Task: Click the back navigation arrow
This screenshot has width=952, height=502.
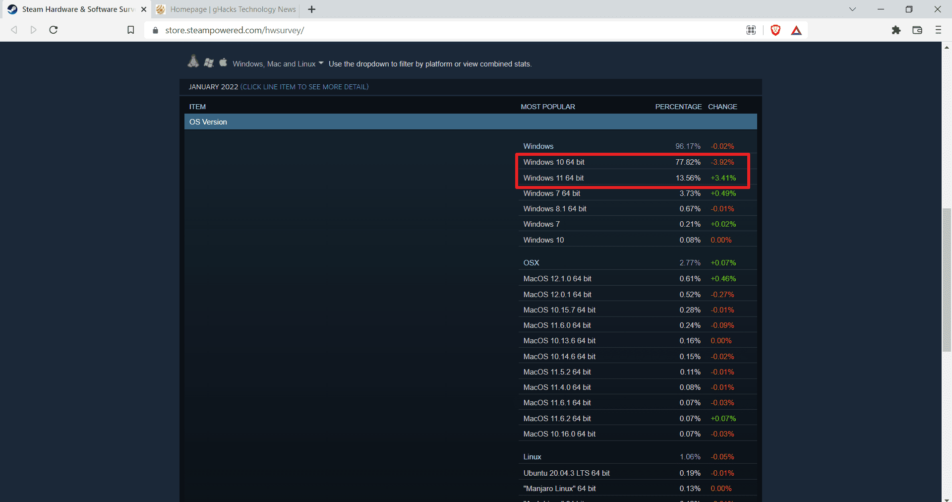Action: 14,30
